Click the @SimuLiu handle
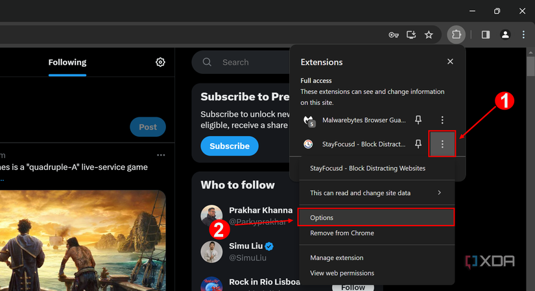The height and width of the screenshot is (291, 535). coord(248,258)
